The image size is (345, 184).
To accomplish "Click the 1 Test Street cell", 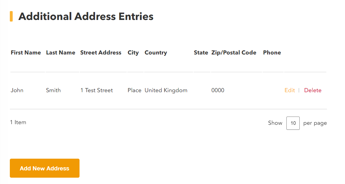I will pyautogui.click(x=97, y=90).
